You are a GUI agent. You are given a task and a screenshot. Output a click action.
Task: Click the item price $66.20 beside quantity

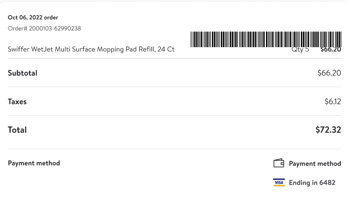(331, 50)
